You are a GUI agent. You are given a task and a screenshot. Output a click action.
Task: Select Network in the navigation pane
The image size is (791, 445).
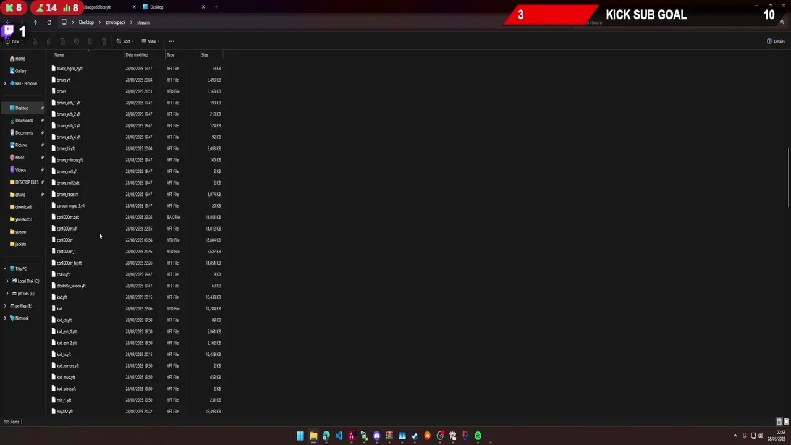coord(19,318)
